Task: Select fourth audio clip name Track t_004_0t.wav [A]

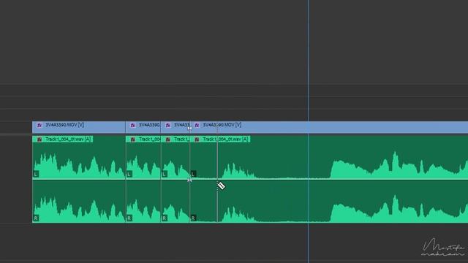Action: click(225, 140)
